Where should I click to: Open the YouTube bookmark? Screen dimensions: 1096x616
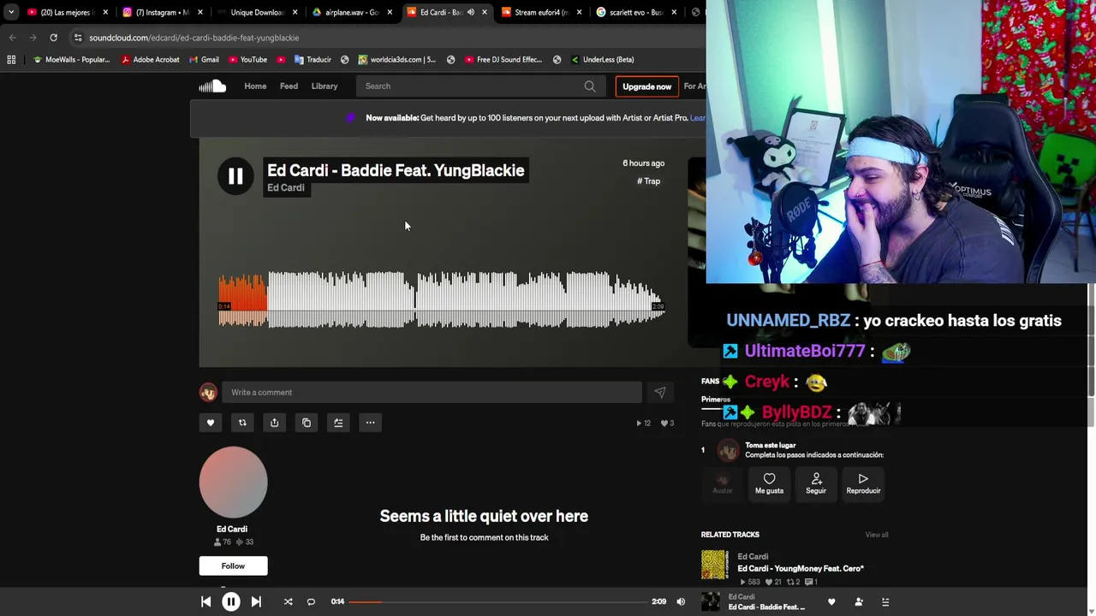click(x=247, y=60)
